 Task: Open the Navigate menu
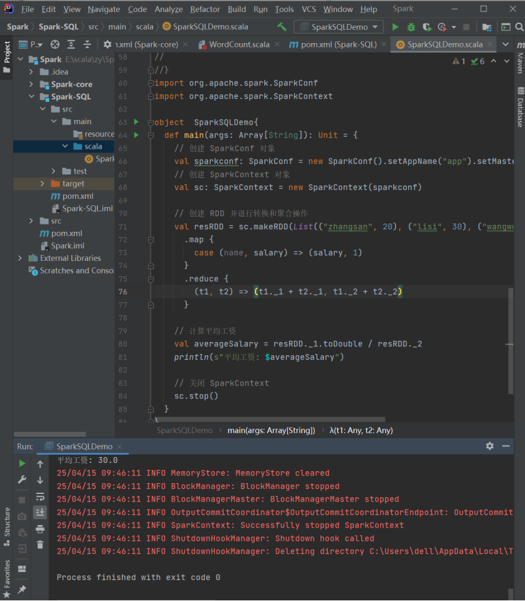click(x=104, y=9)
